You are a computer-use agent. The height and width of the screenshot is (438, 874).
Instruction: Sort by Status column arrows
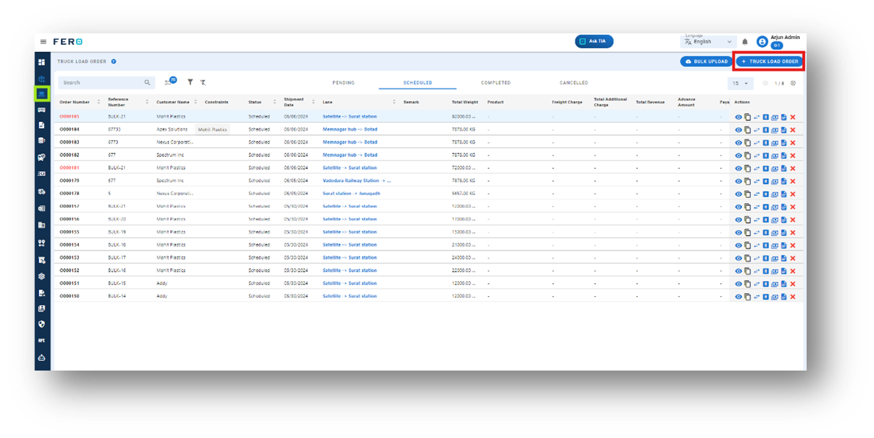coord(275,102)
